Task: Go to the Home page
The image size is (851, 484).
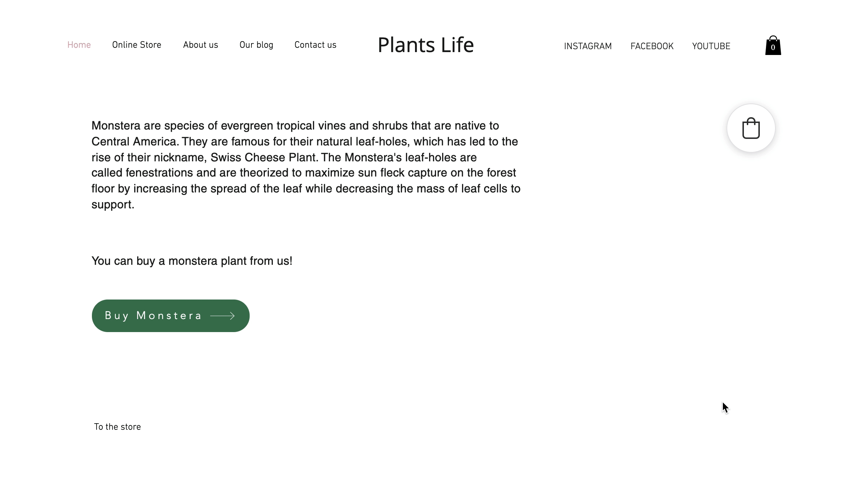Action: (79, 45)
